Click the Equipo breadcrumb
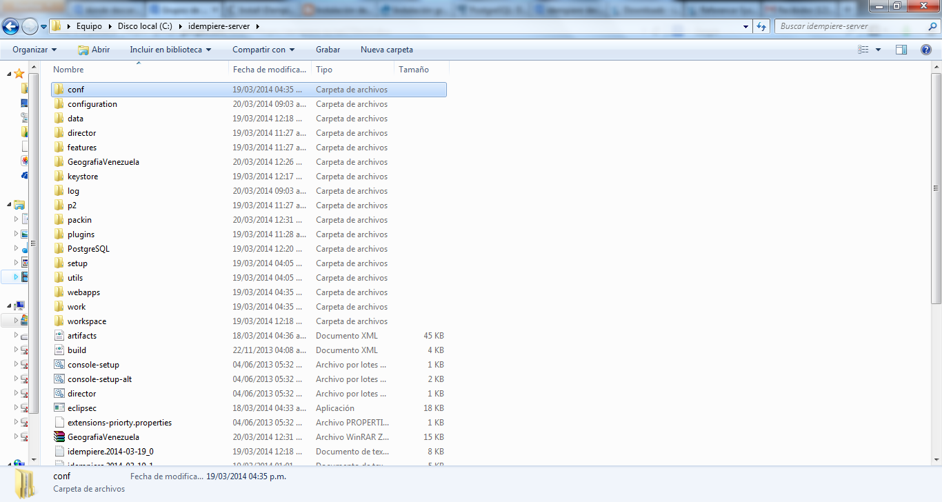942x502 pixels. pos(89,26)
